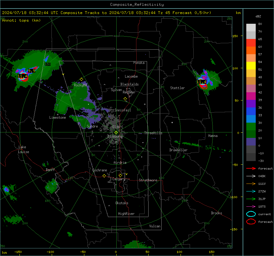This screenshot has width=274, height=256.
Task: Select the 11.4 storm top label east of Stettler
Action: [202, 82]
